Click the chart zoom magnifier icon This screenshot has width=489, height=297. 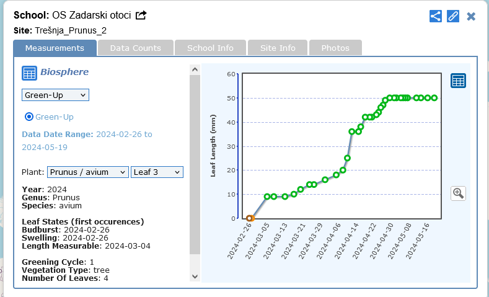click(458, 193)
